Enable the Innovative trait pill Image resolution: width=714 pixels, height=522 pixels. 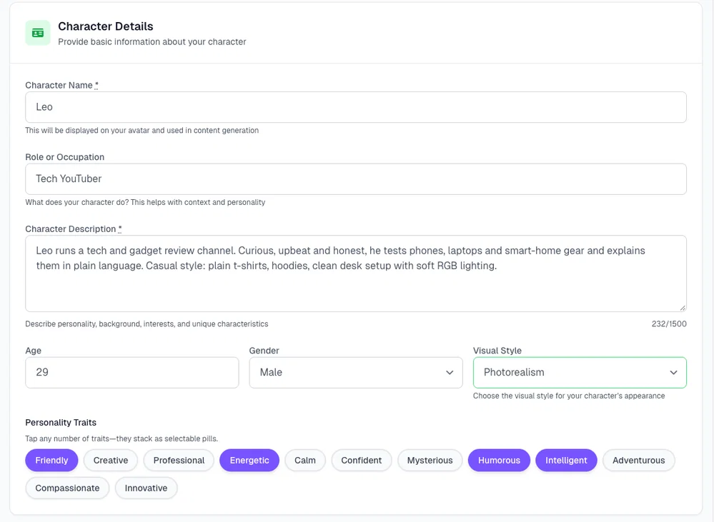pyautogui.click(x=147, y=488)
